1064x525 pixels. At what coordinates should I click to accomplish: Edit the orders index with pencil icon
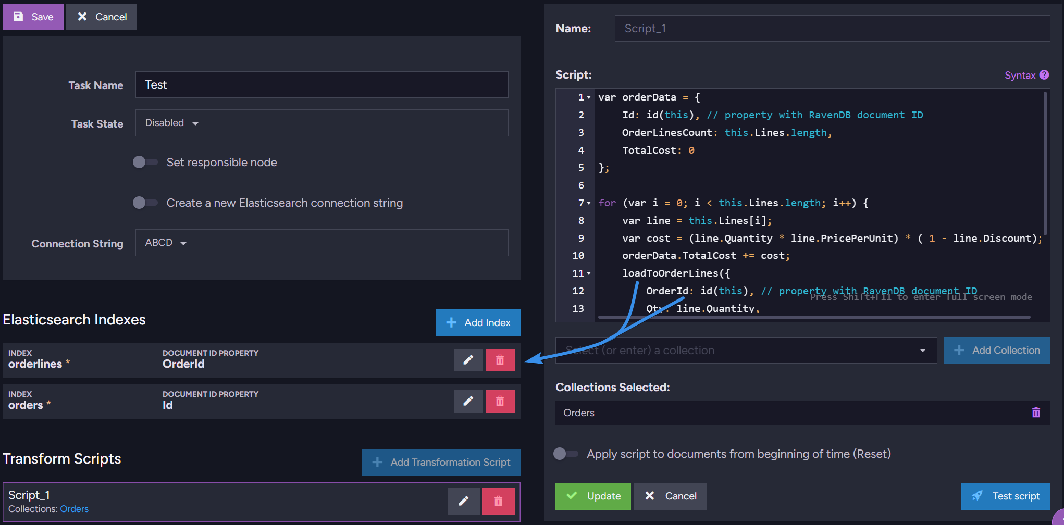coord(468,401)
